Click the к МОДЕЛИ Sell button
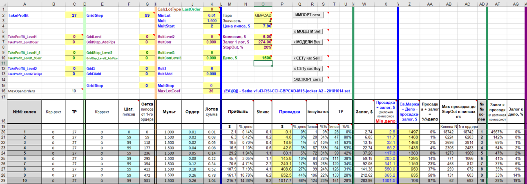This screenshot has height=184, width=527. tap(308, 31)
